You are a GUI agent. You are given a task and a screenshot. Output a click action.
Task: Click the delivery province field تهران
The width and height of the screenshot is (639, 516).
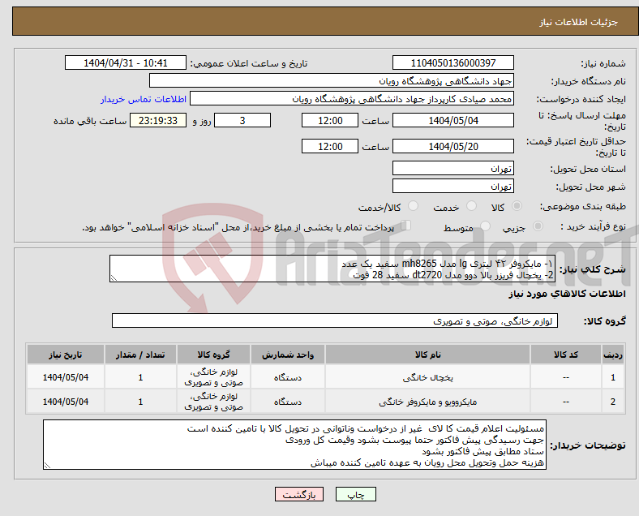point(453,168)
